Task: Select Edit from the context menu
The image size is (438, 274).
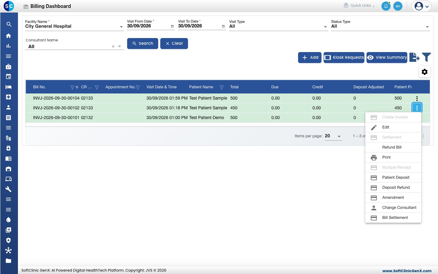Action: coord(393,127)
